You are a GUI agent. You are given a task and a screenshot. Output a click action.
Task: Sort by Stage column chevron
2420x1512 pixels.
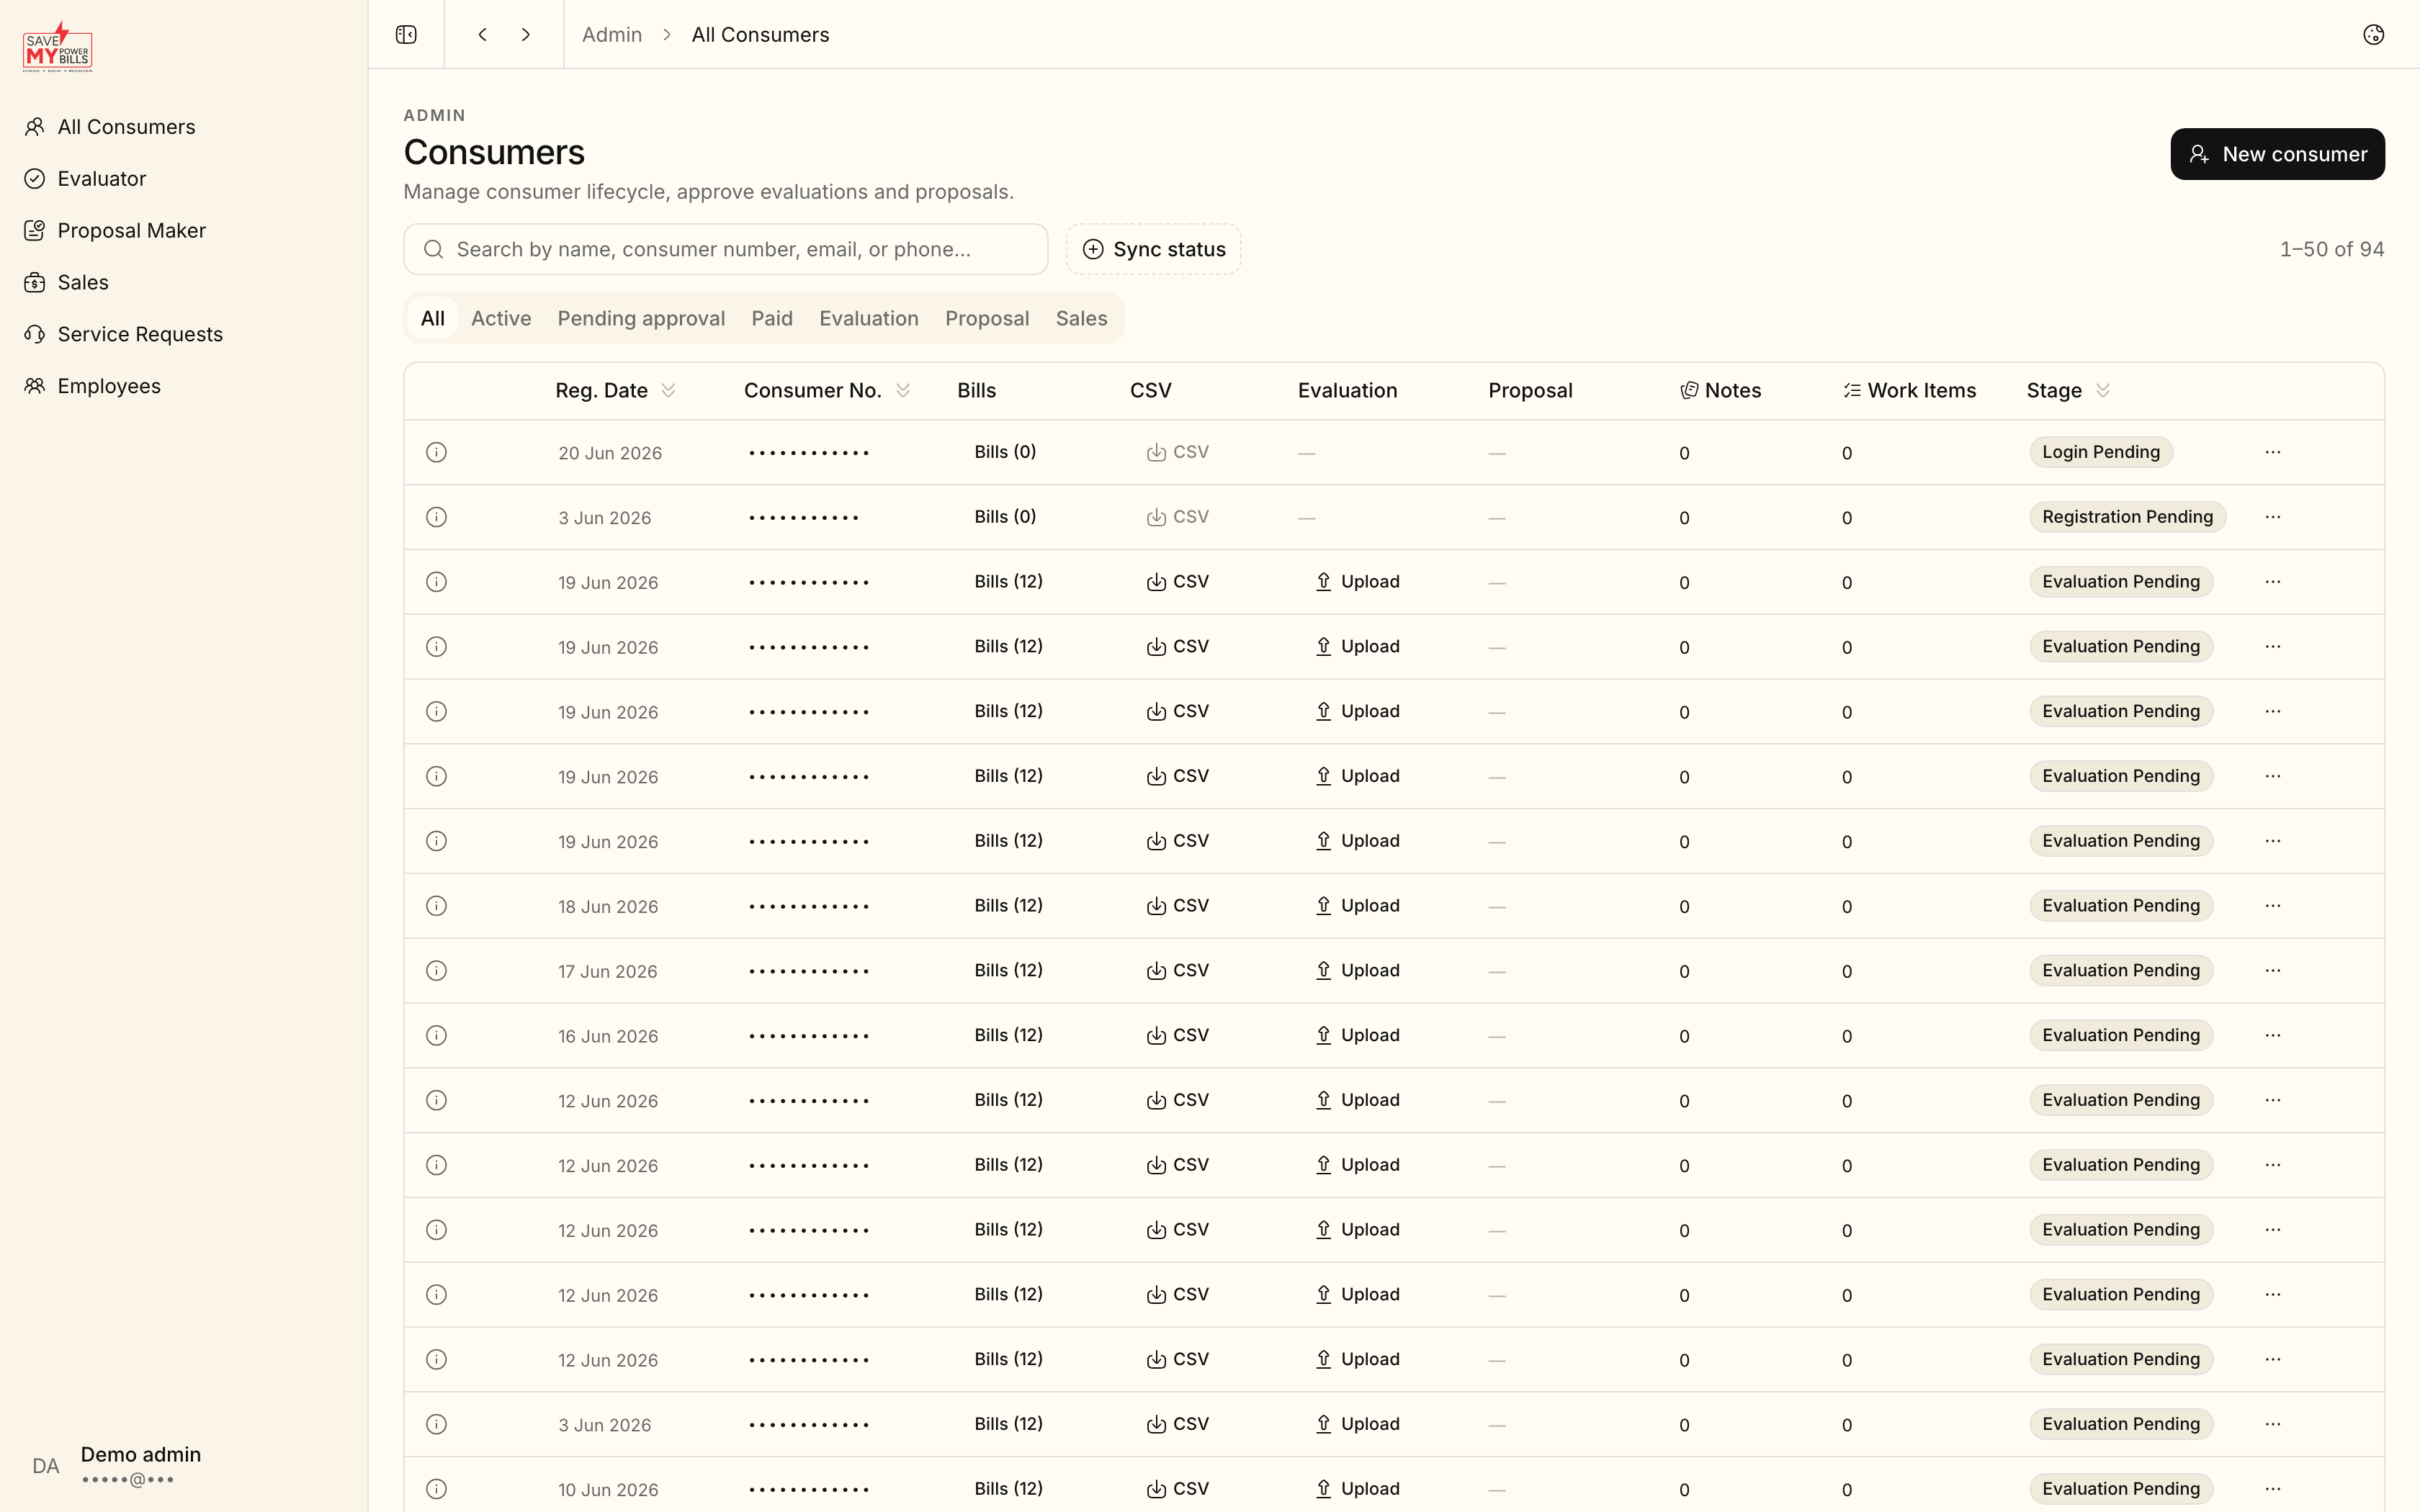[x=2103, y=391]
